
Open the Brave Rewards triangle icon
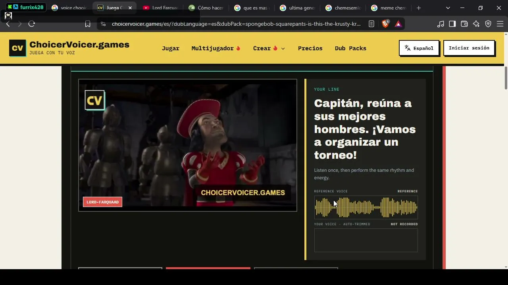[x=398, y=24]
